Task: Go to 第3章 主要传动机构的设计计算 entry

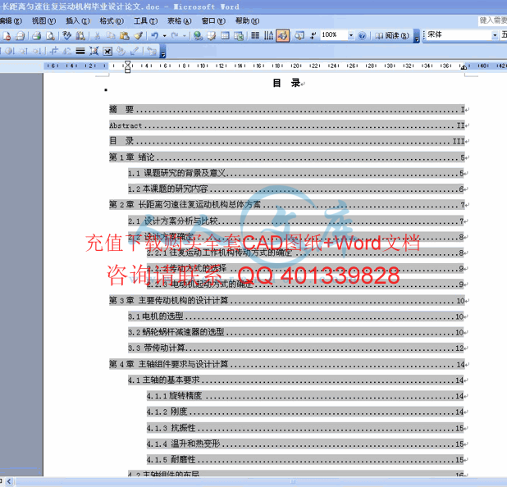Action: (x=289, y=301)
